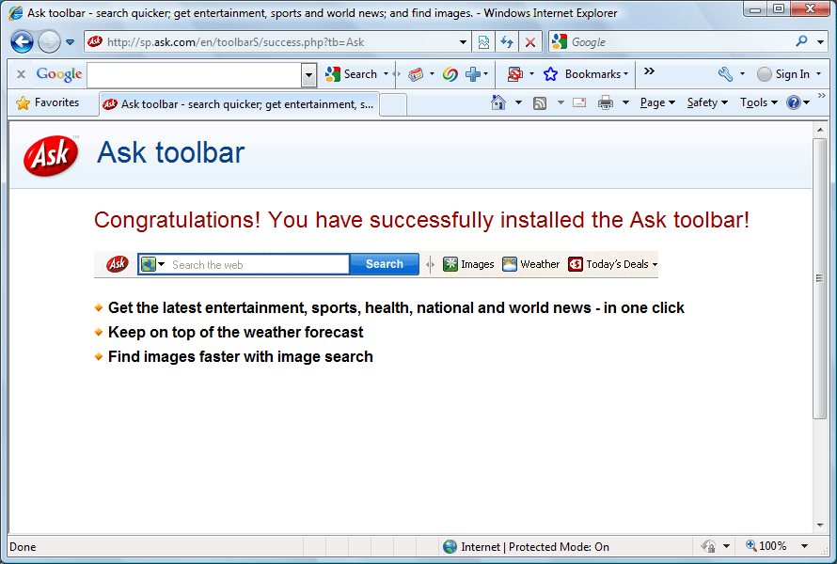Screen dimensions: 837x564
Task: Click the Google toolbar Search button
Action: coord(351,74)
